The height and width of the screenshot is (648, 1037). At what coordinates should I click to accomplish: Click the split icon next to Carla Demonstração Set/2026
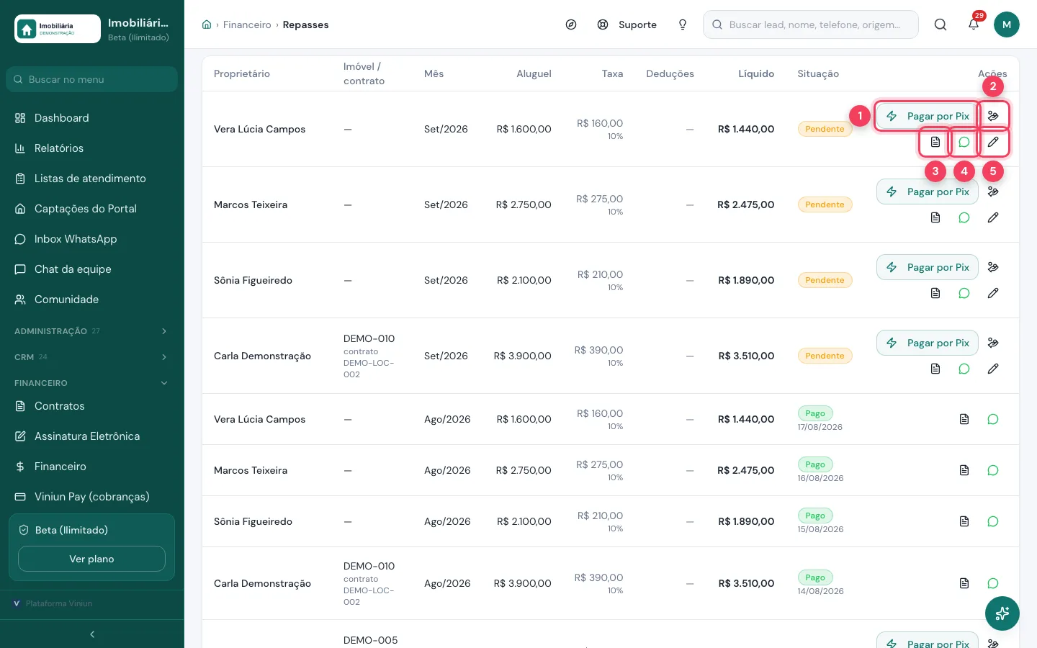click(x=993, y=343)
